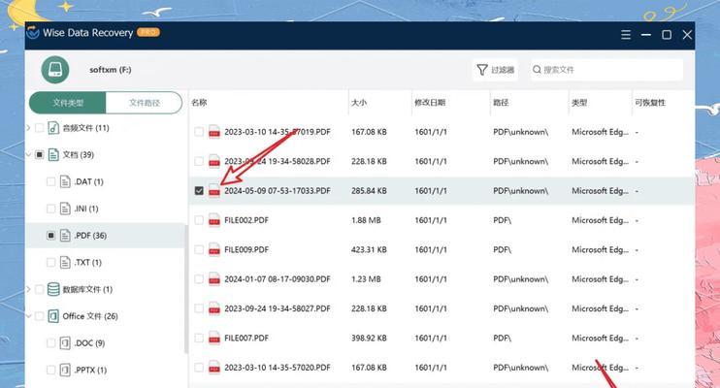This screenshot has height=388, width=720.
Task: Check the box for FILE007.PDF
Action: pyautogui.click(x=199, y=338)
